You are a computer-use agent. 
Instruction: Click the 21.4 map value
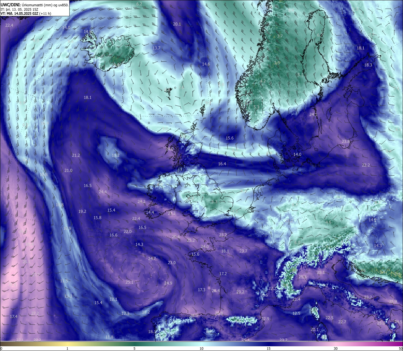tap(296, 299)
